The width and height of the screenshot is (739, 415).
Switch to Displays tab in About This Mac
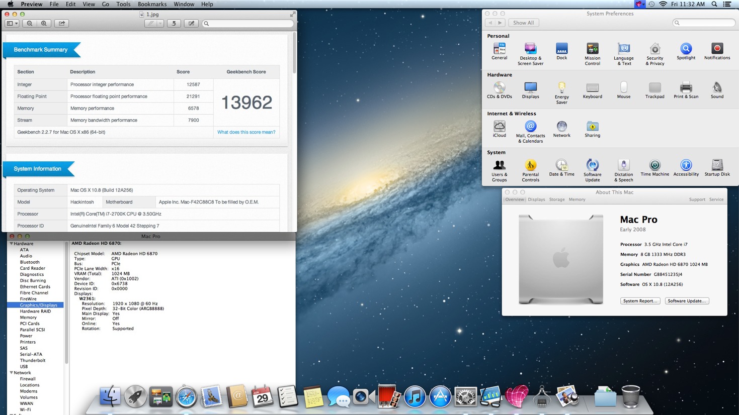[536, 199]
